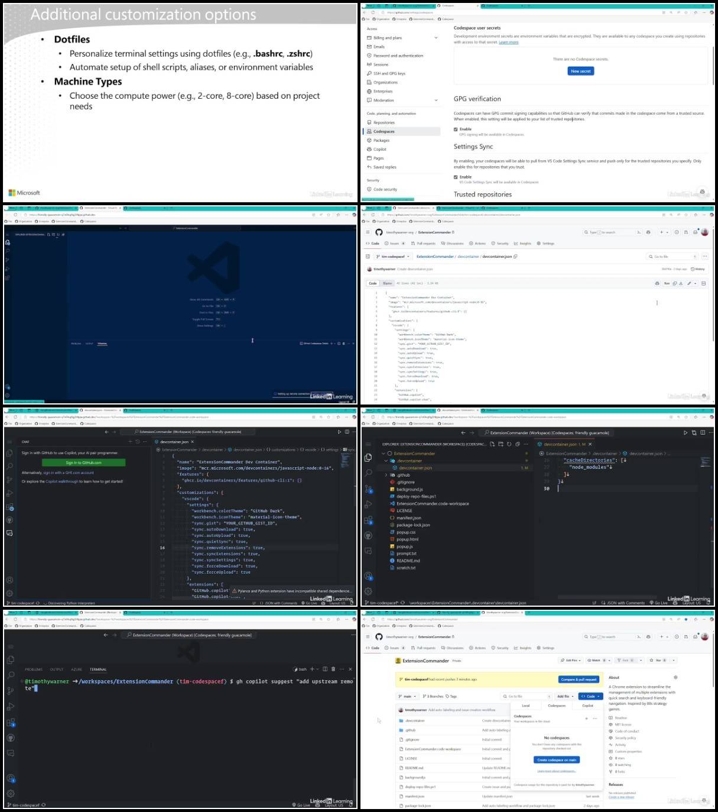Click GitHub logo on the repository home page

pos(379,637)
